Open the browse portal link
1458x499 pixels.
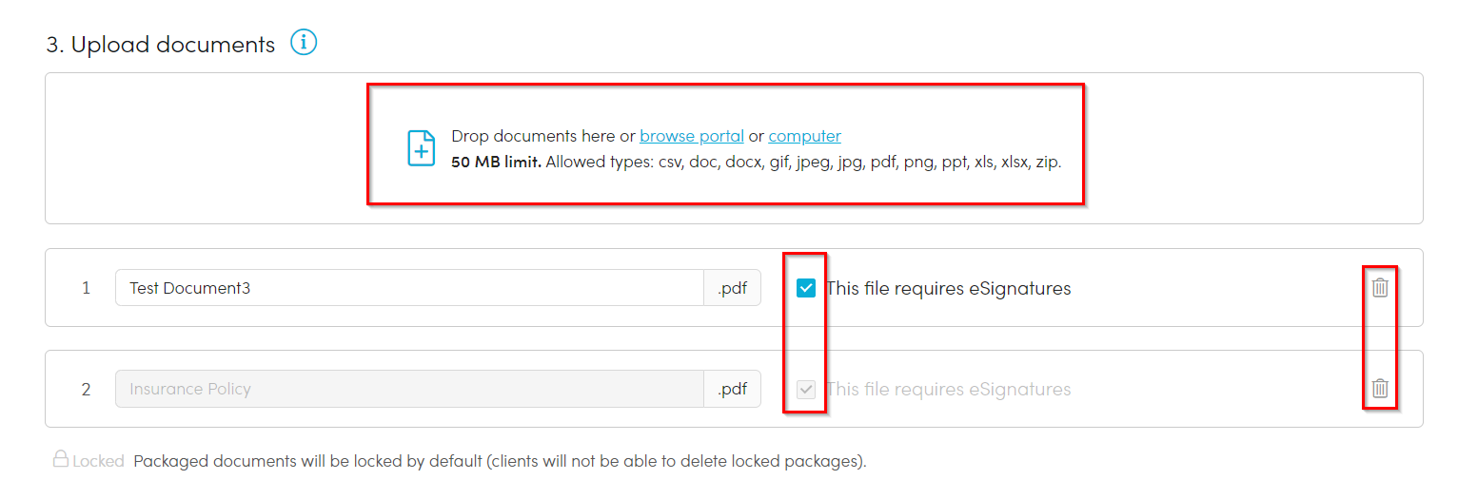point(691,136)
